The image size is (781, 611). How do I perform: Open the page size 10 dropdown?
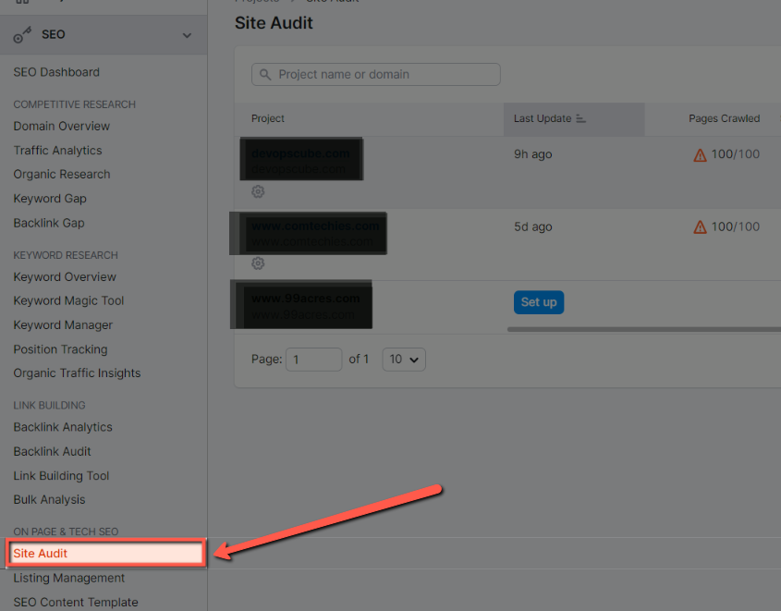[403, 359]
